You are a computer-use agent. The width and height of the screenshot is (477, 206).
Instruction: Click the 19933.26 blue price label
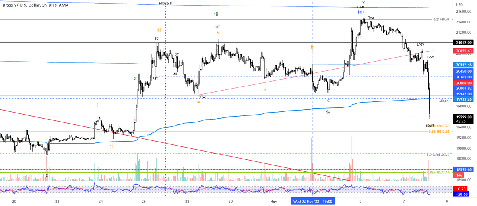464,99
